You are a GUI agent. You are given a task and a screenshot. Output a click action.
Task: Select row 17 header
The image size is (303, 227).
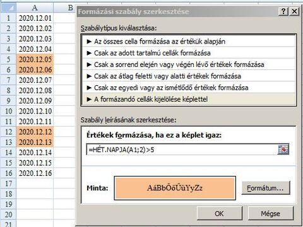point(8,183)
